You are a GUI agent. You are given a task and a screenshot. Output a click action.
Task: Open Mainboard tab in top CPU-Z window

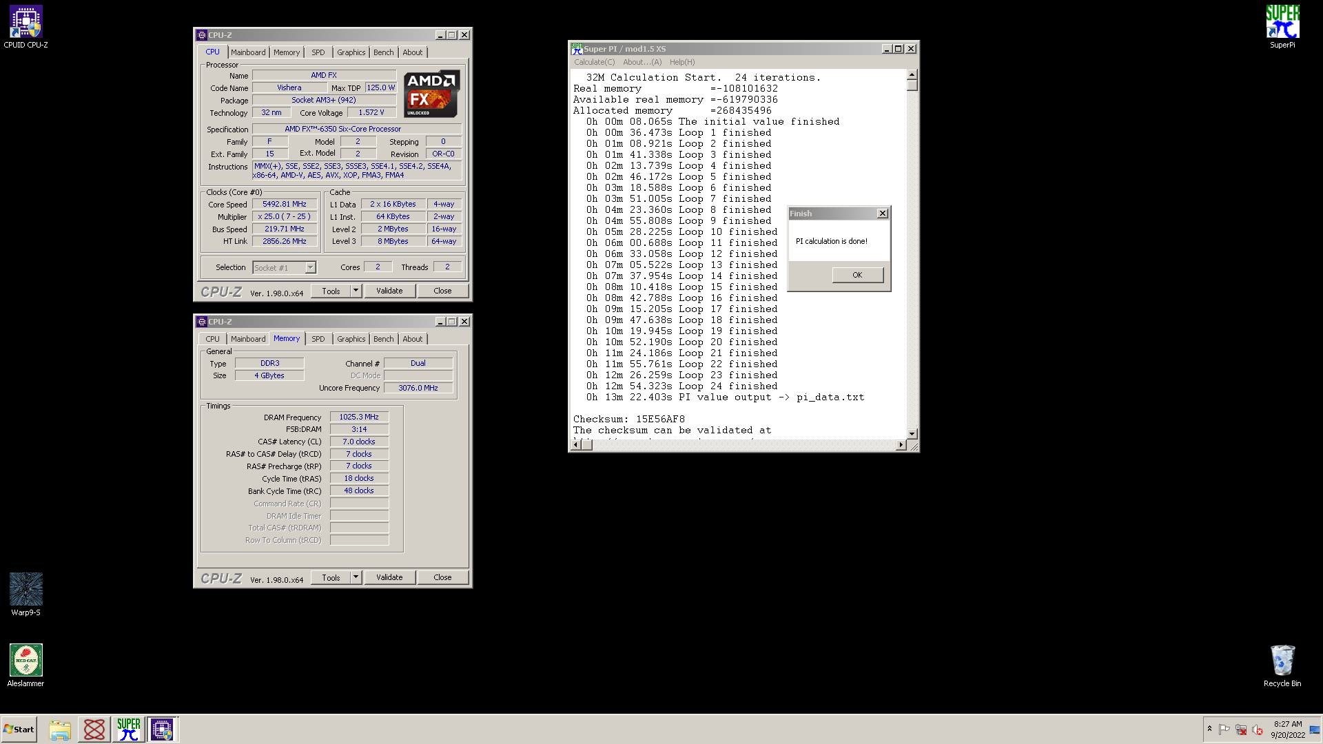(x=248, y=52)
